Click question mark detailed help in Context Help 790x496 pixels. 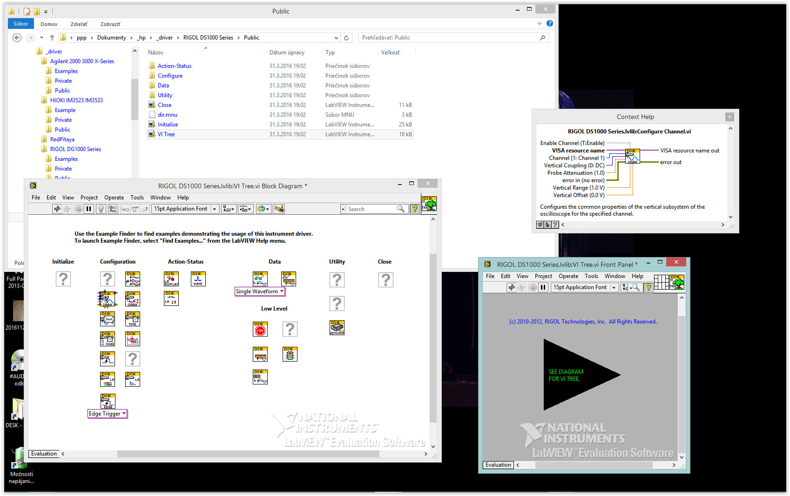tap(555, 225)
